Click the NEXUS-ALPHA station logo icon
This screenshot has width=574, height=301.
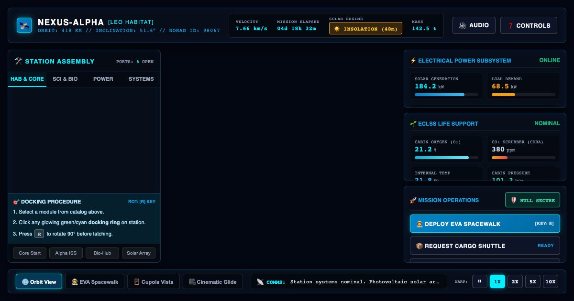pos(24,25)
